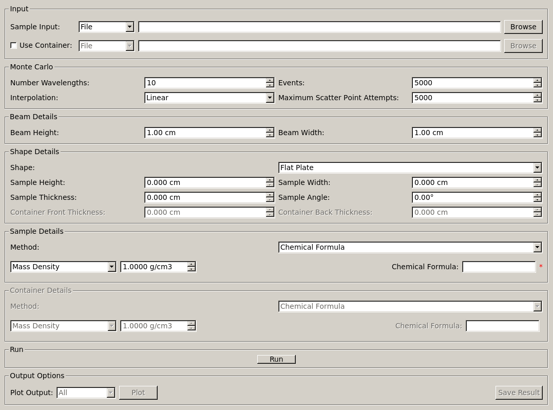Decrease Beam Width using spinner down arrow
553x410 pixels.
(x=537, y=135)
